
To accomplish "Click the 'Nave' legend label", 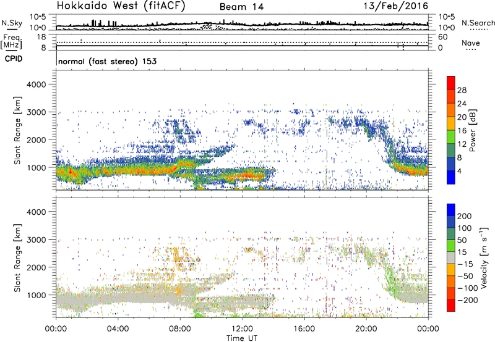I will 471,43.
